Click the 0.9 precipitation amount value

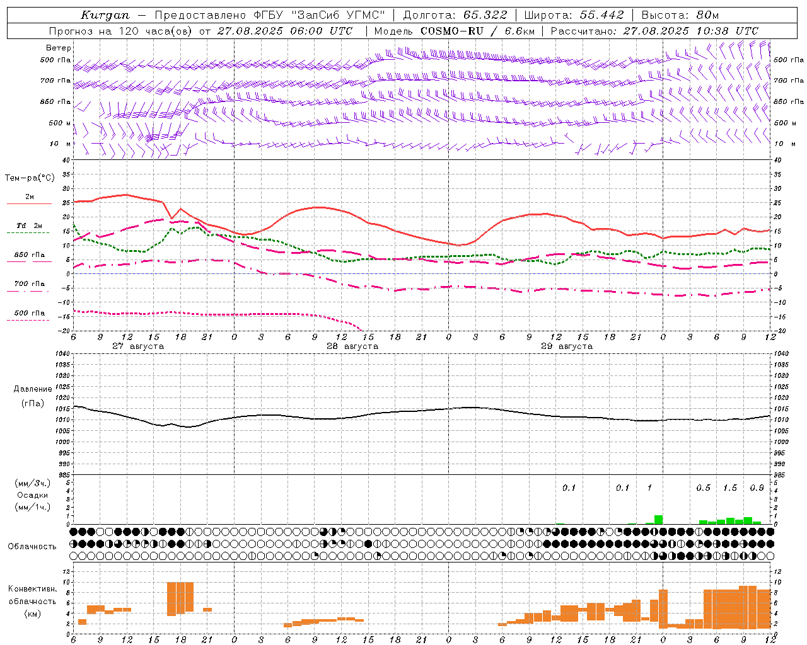coord(757,488)
